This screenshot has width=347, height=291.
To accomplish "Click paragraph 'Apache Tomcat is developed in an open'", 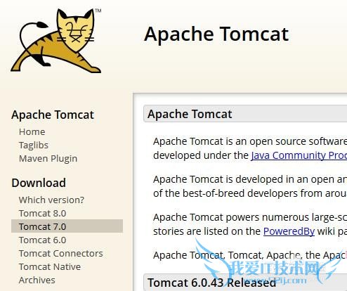I will (x=250, y=186).
